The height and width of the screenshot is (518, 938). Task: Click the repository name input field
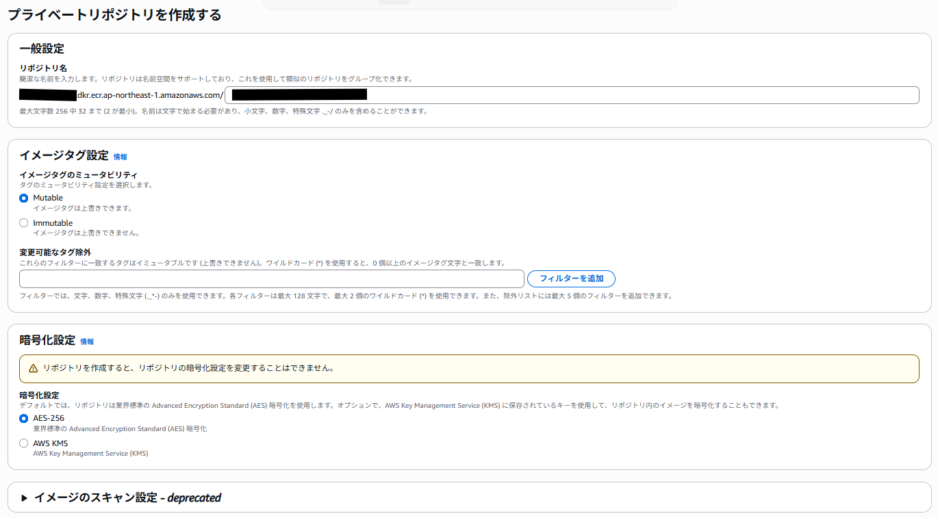tap(572, 95)
